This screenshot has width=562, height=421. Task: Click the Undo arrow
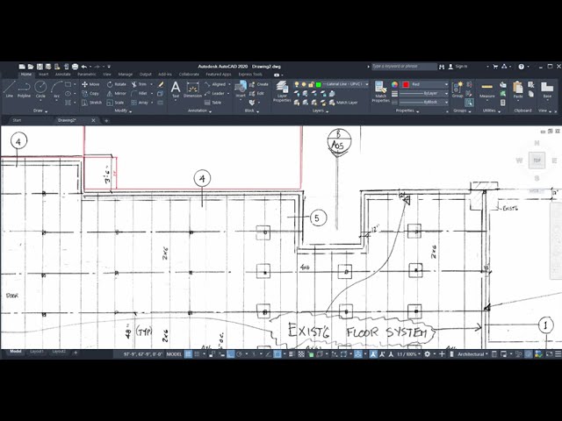point(84,67)
